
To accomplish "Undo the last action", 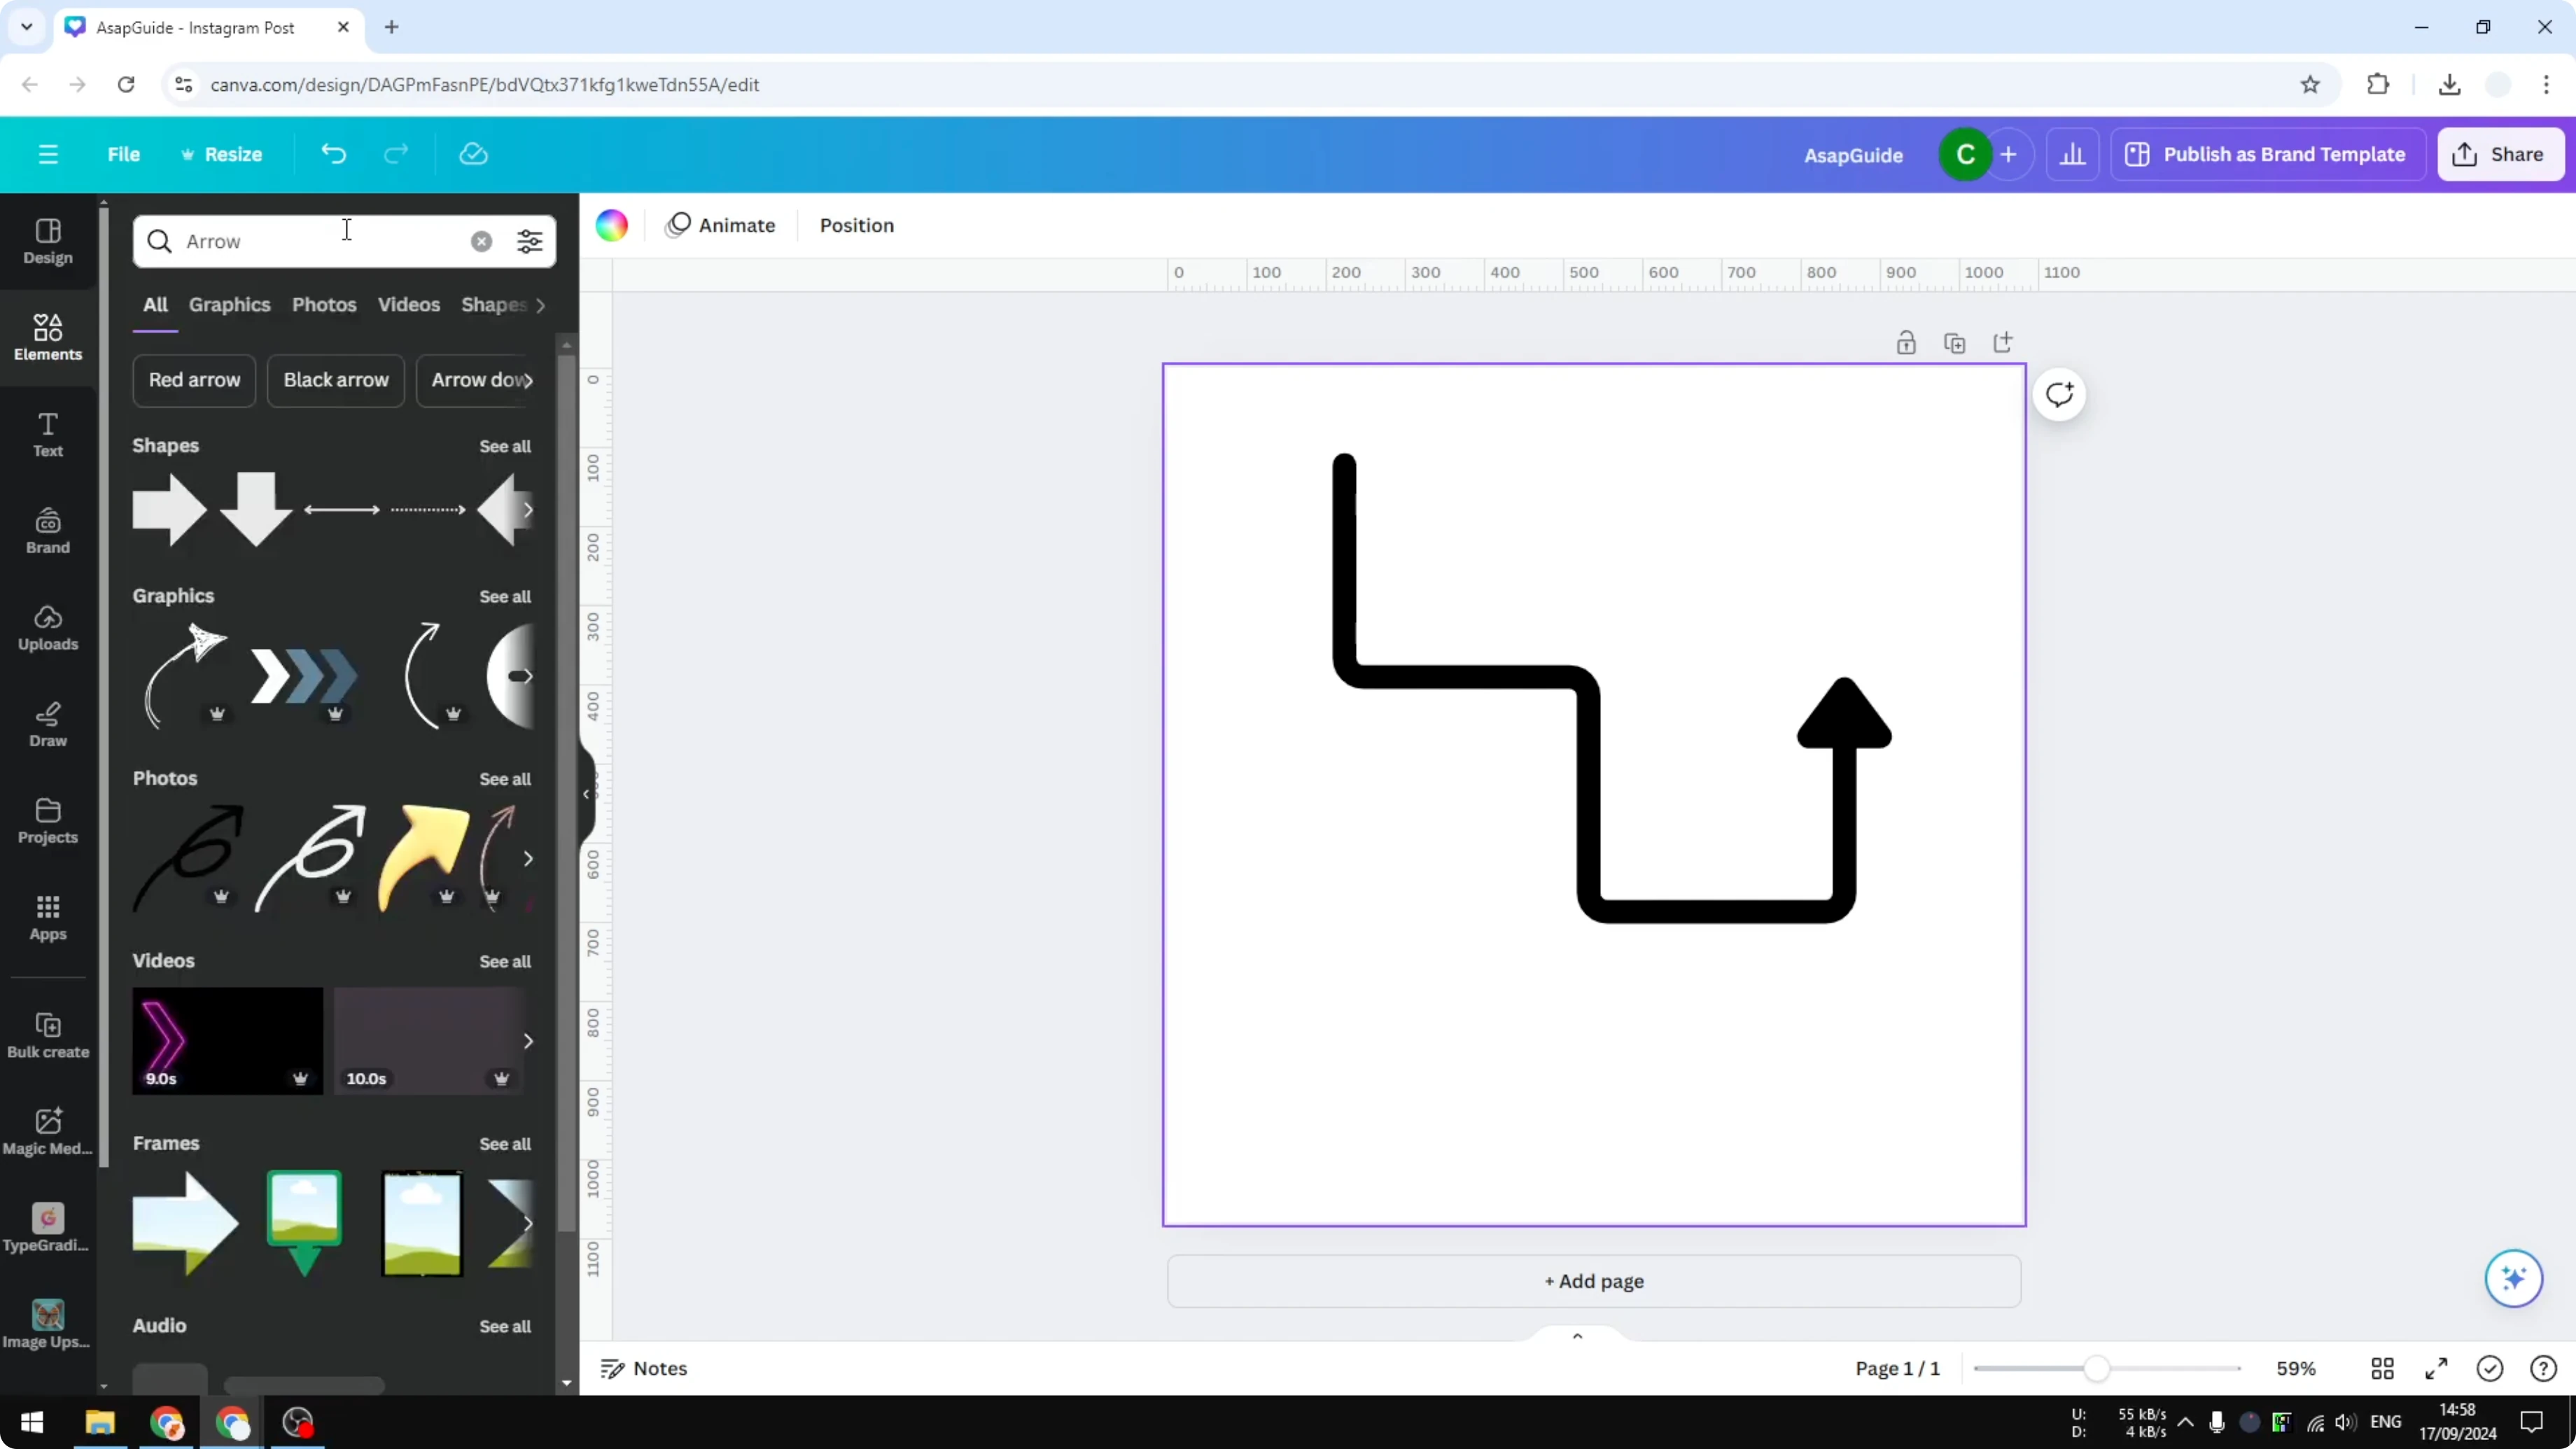I will click(334, 154).
